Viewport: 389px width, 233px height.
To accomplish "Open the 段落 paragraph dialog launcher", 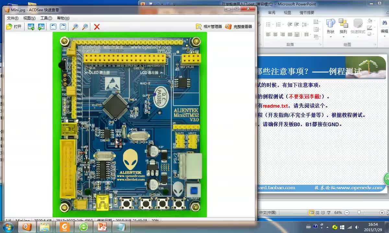I will tap(320, 44).
